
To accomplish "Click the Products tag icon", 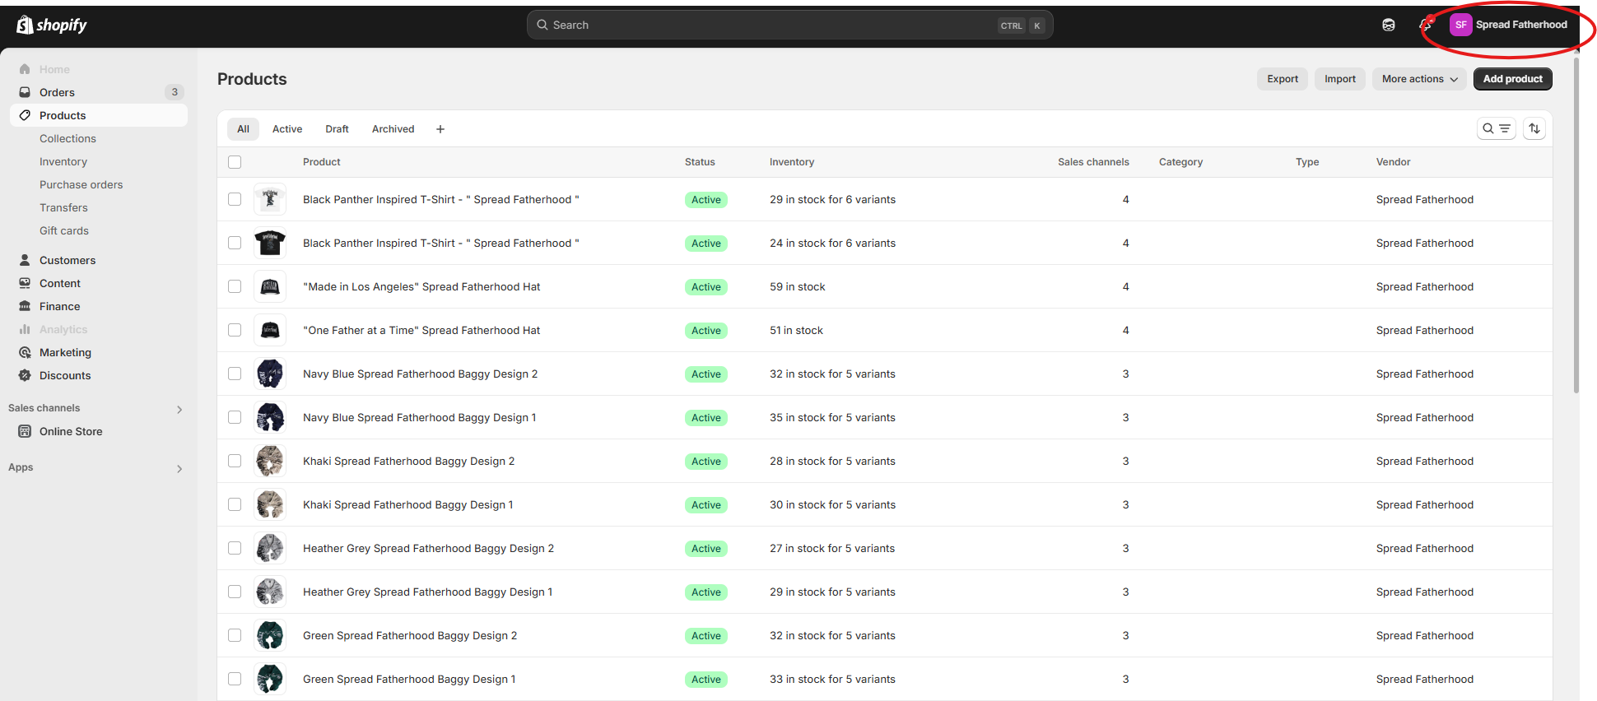I will point(25,115).
